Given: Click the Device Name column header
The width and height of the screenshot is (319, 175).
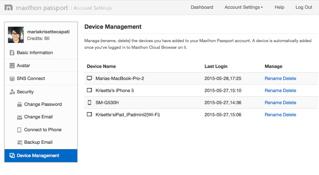Looking at the screenshot, I should click(101, 66).
